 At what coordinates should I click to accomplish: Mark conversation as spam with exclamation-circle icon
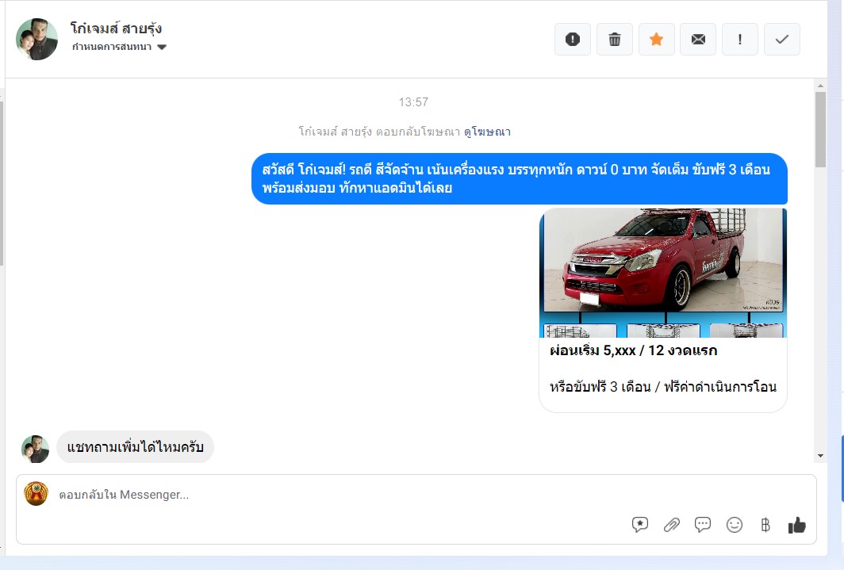click(x=573, y=40)
